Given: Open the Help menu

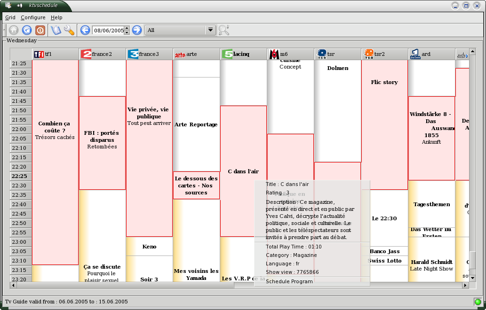Looking at the screenshot, I should (56, 18).
